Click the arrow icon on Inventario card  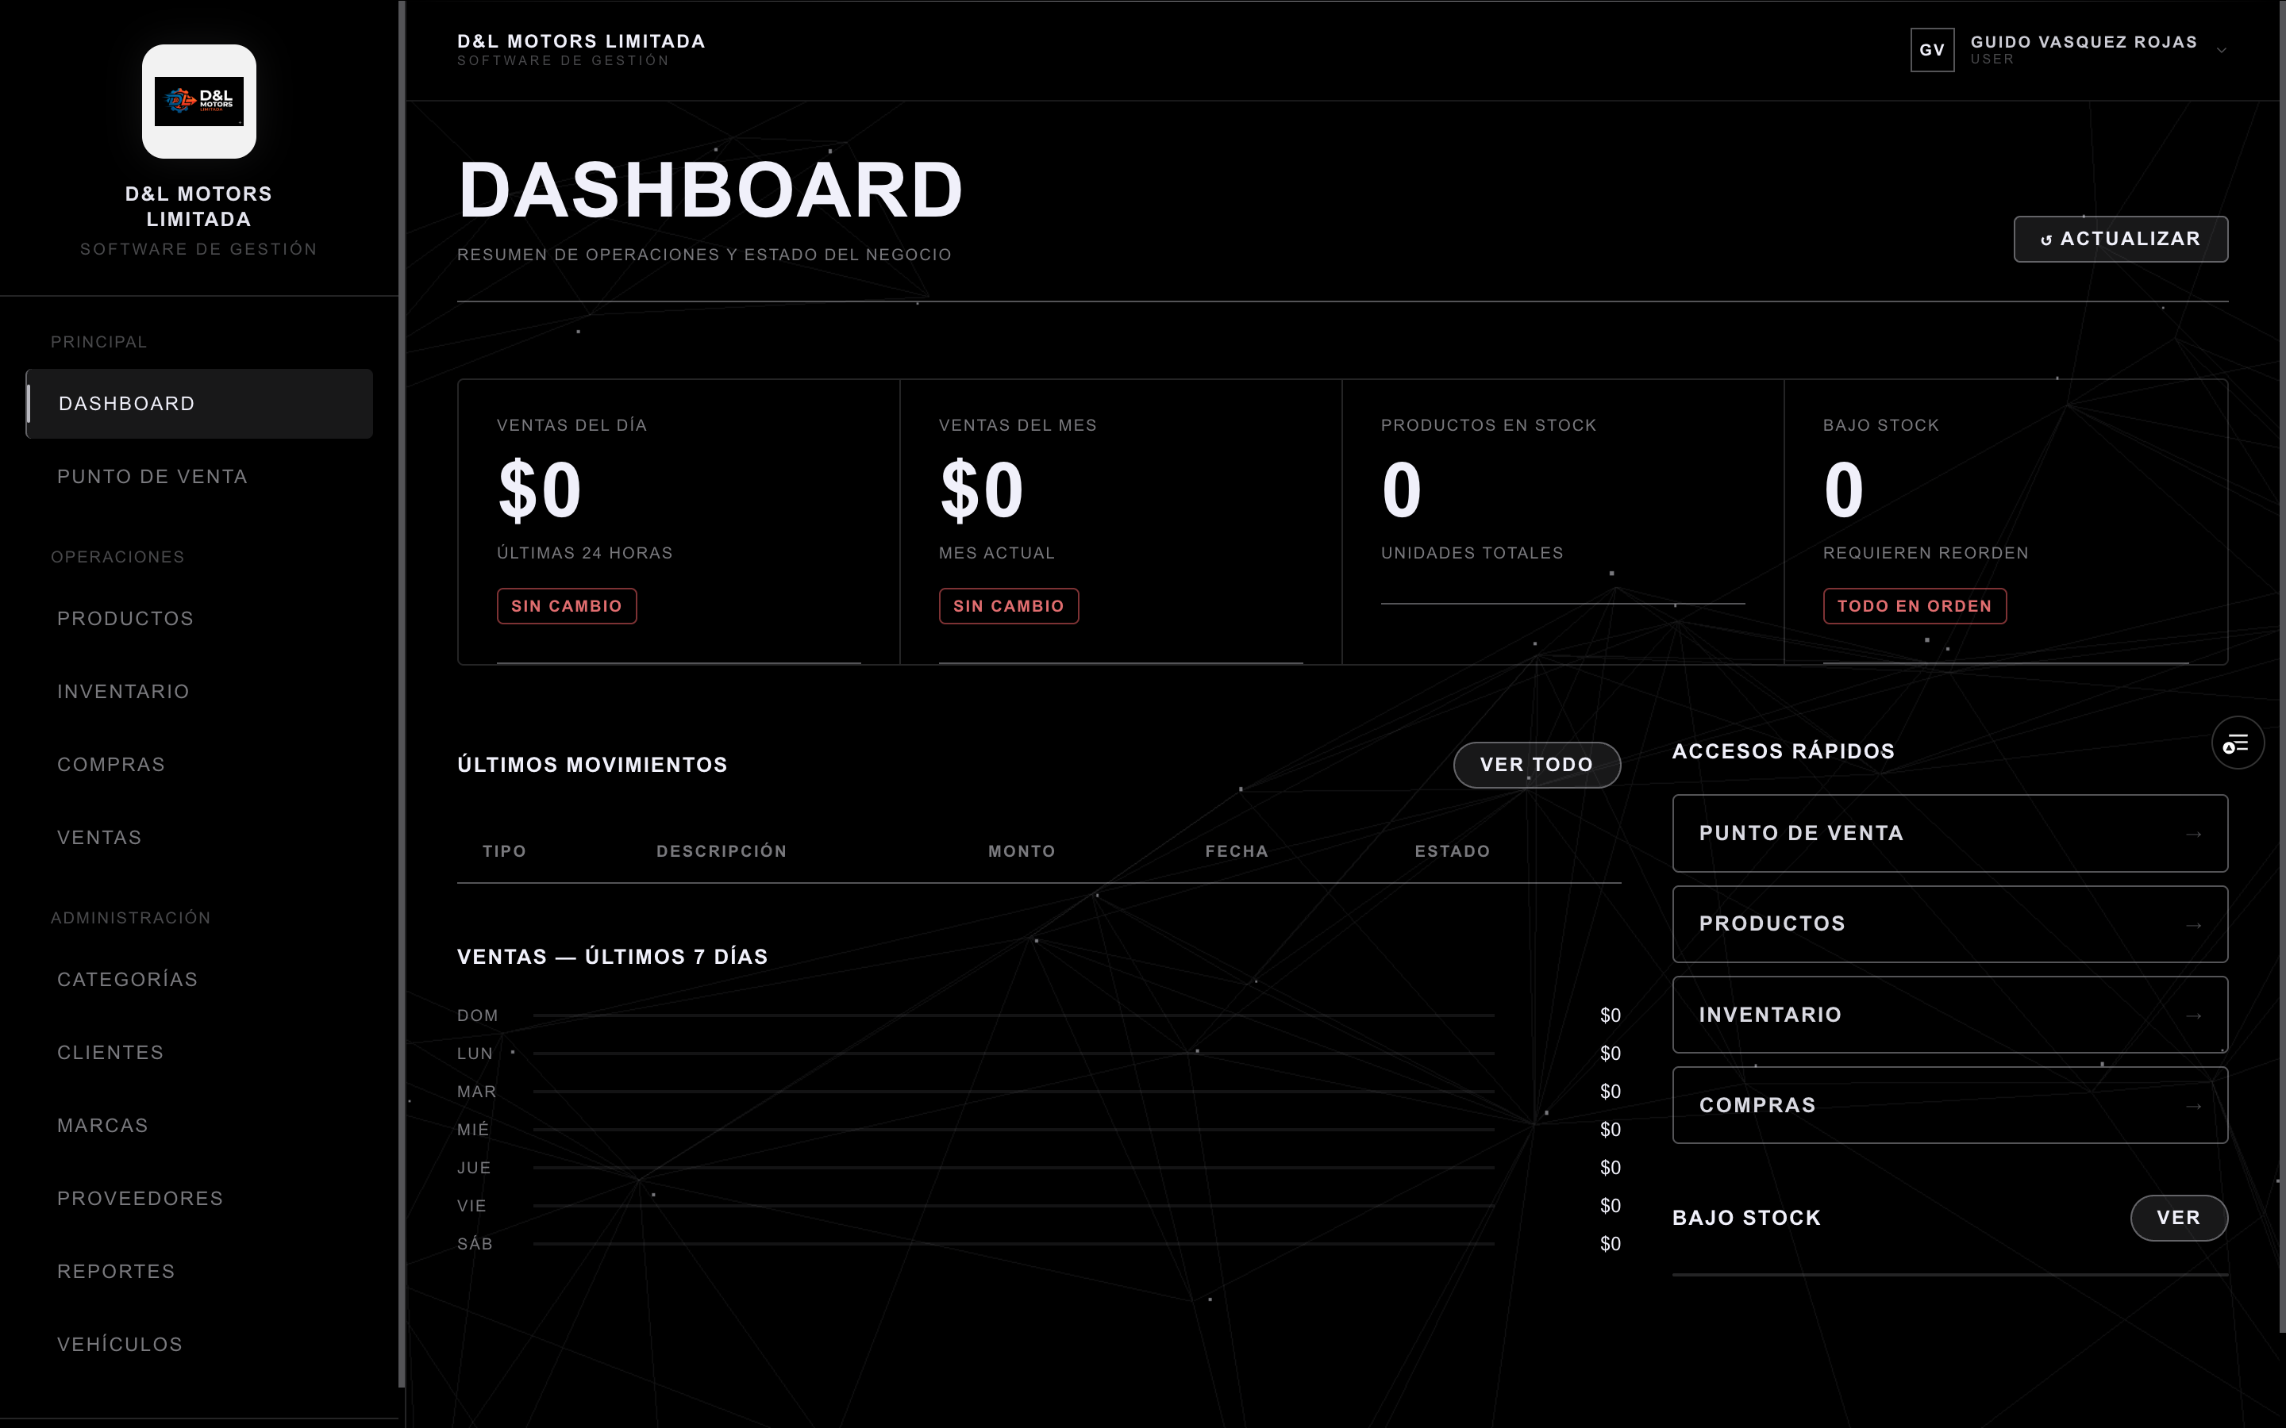click(2193, 1015)
